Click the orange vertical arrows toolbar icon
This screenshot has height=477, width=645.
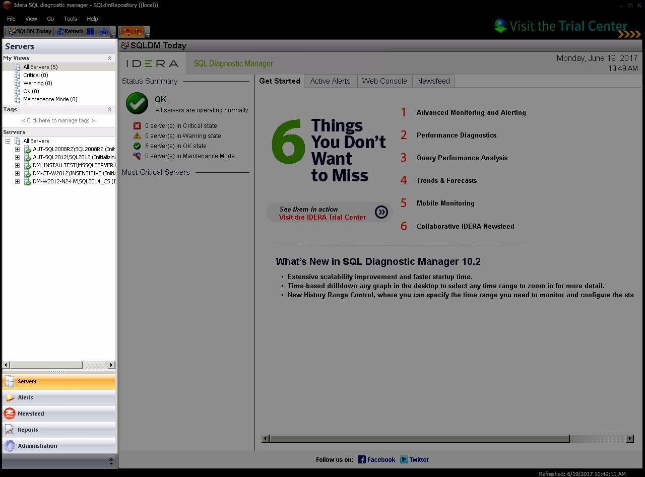point(138,32)
